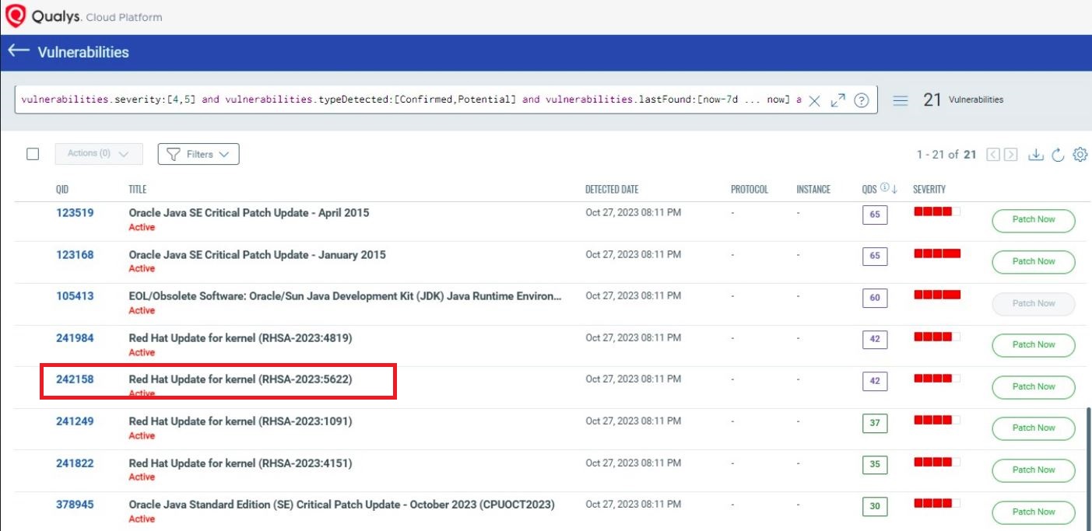Expand the query box with the arrows icon
Screen dimensions: 1092x531
click(x=837, y=100)
